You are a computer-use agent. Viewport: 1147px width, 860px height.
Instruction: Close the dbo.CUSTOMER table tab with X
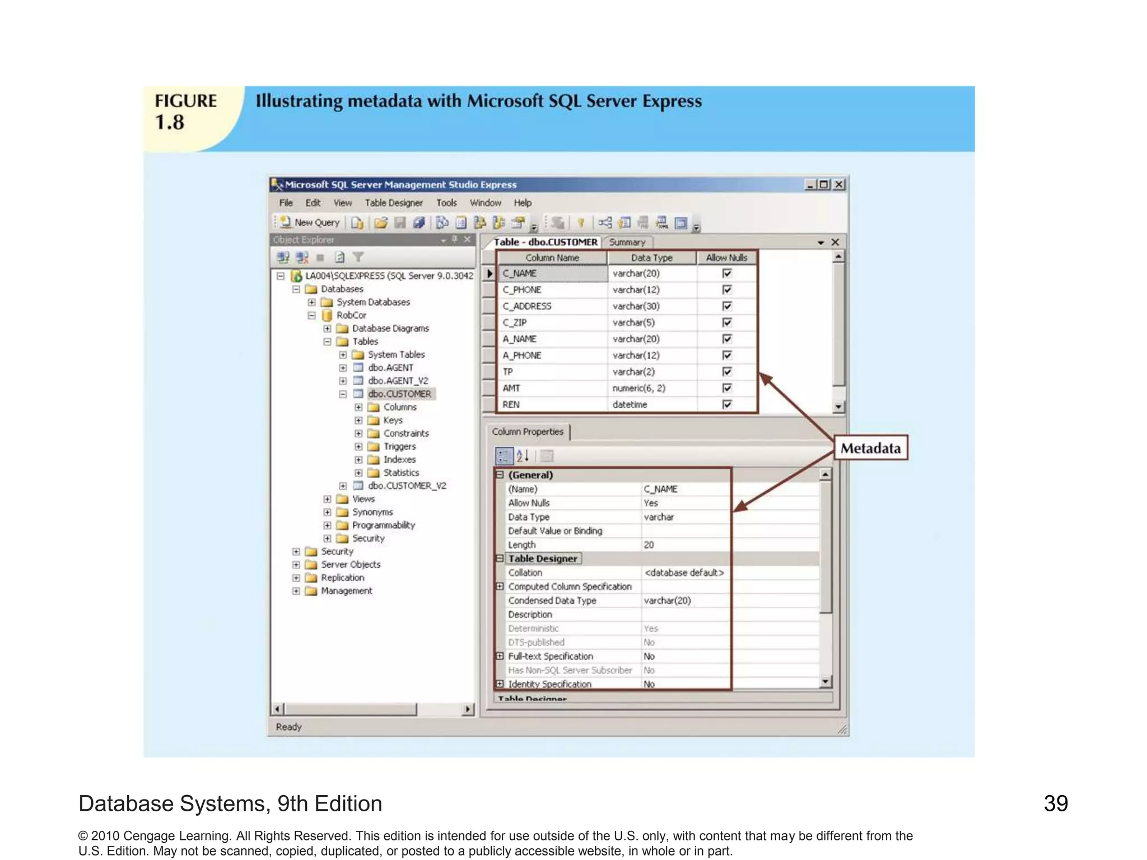click(835, 242)
